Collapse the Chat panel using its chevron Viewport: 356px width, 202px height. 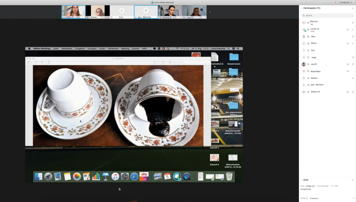[302, 180]
